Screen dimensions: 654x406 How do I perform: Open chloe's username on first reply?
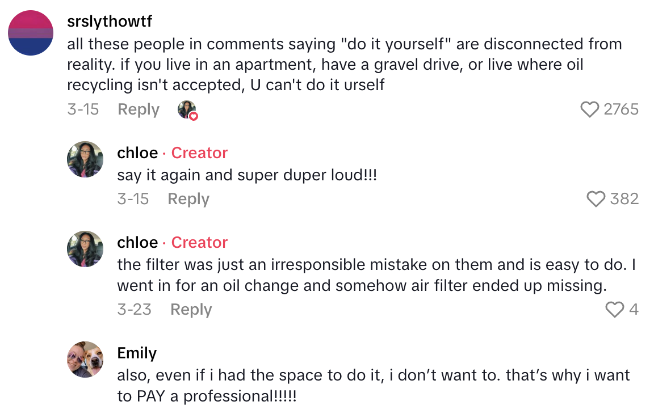tap(137, 153)
